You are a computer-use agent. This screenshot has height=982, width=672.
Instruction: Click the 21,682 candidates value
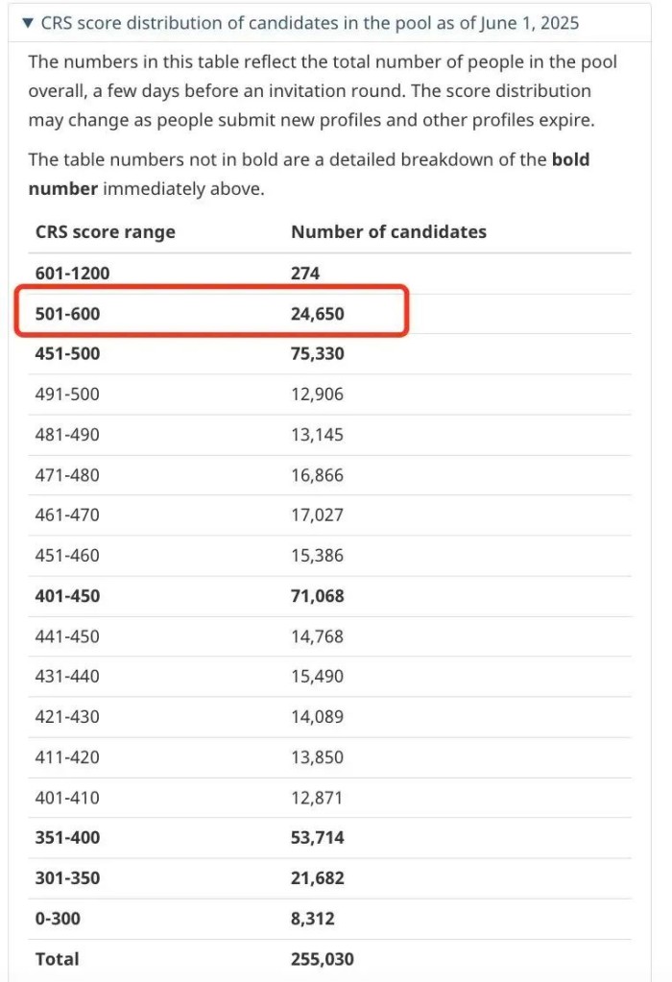(318, 877)
